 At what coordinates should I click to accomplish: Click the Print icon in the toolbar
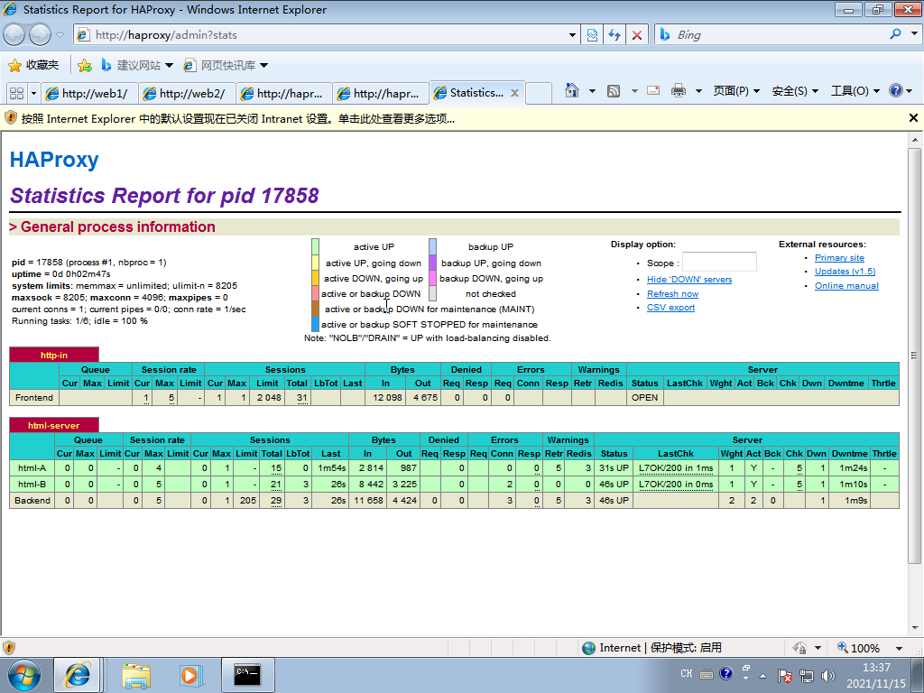679,90
